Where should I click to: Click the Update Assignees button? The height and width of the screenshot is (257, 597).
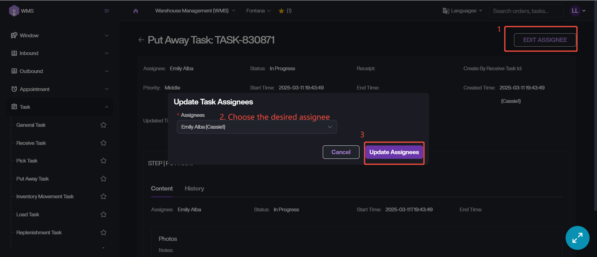394,152
